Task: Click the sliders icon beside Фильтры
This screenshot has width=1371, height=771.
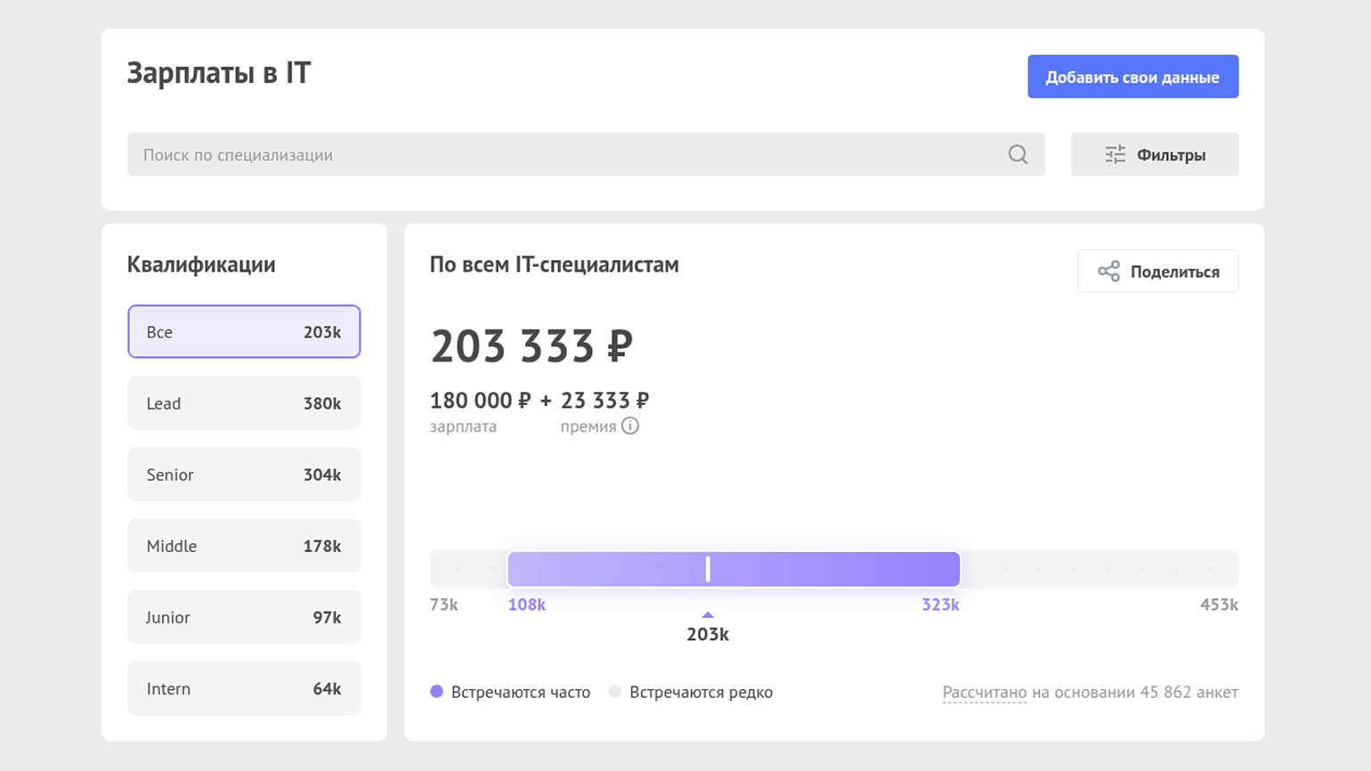Action: [1115, 155]
